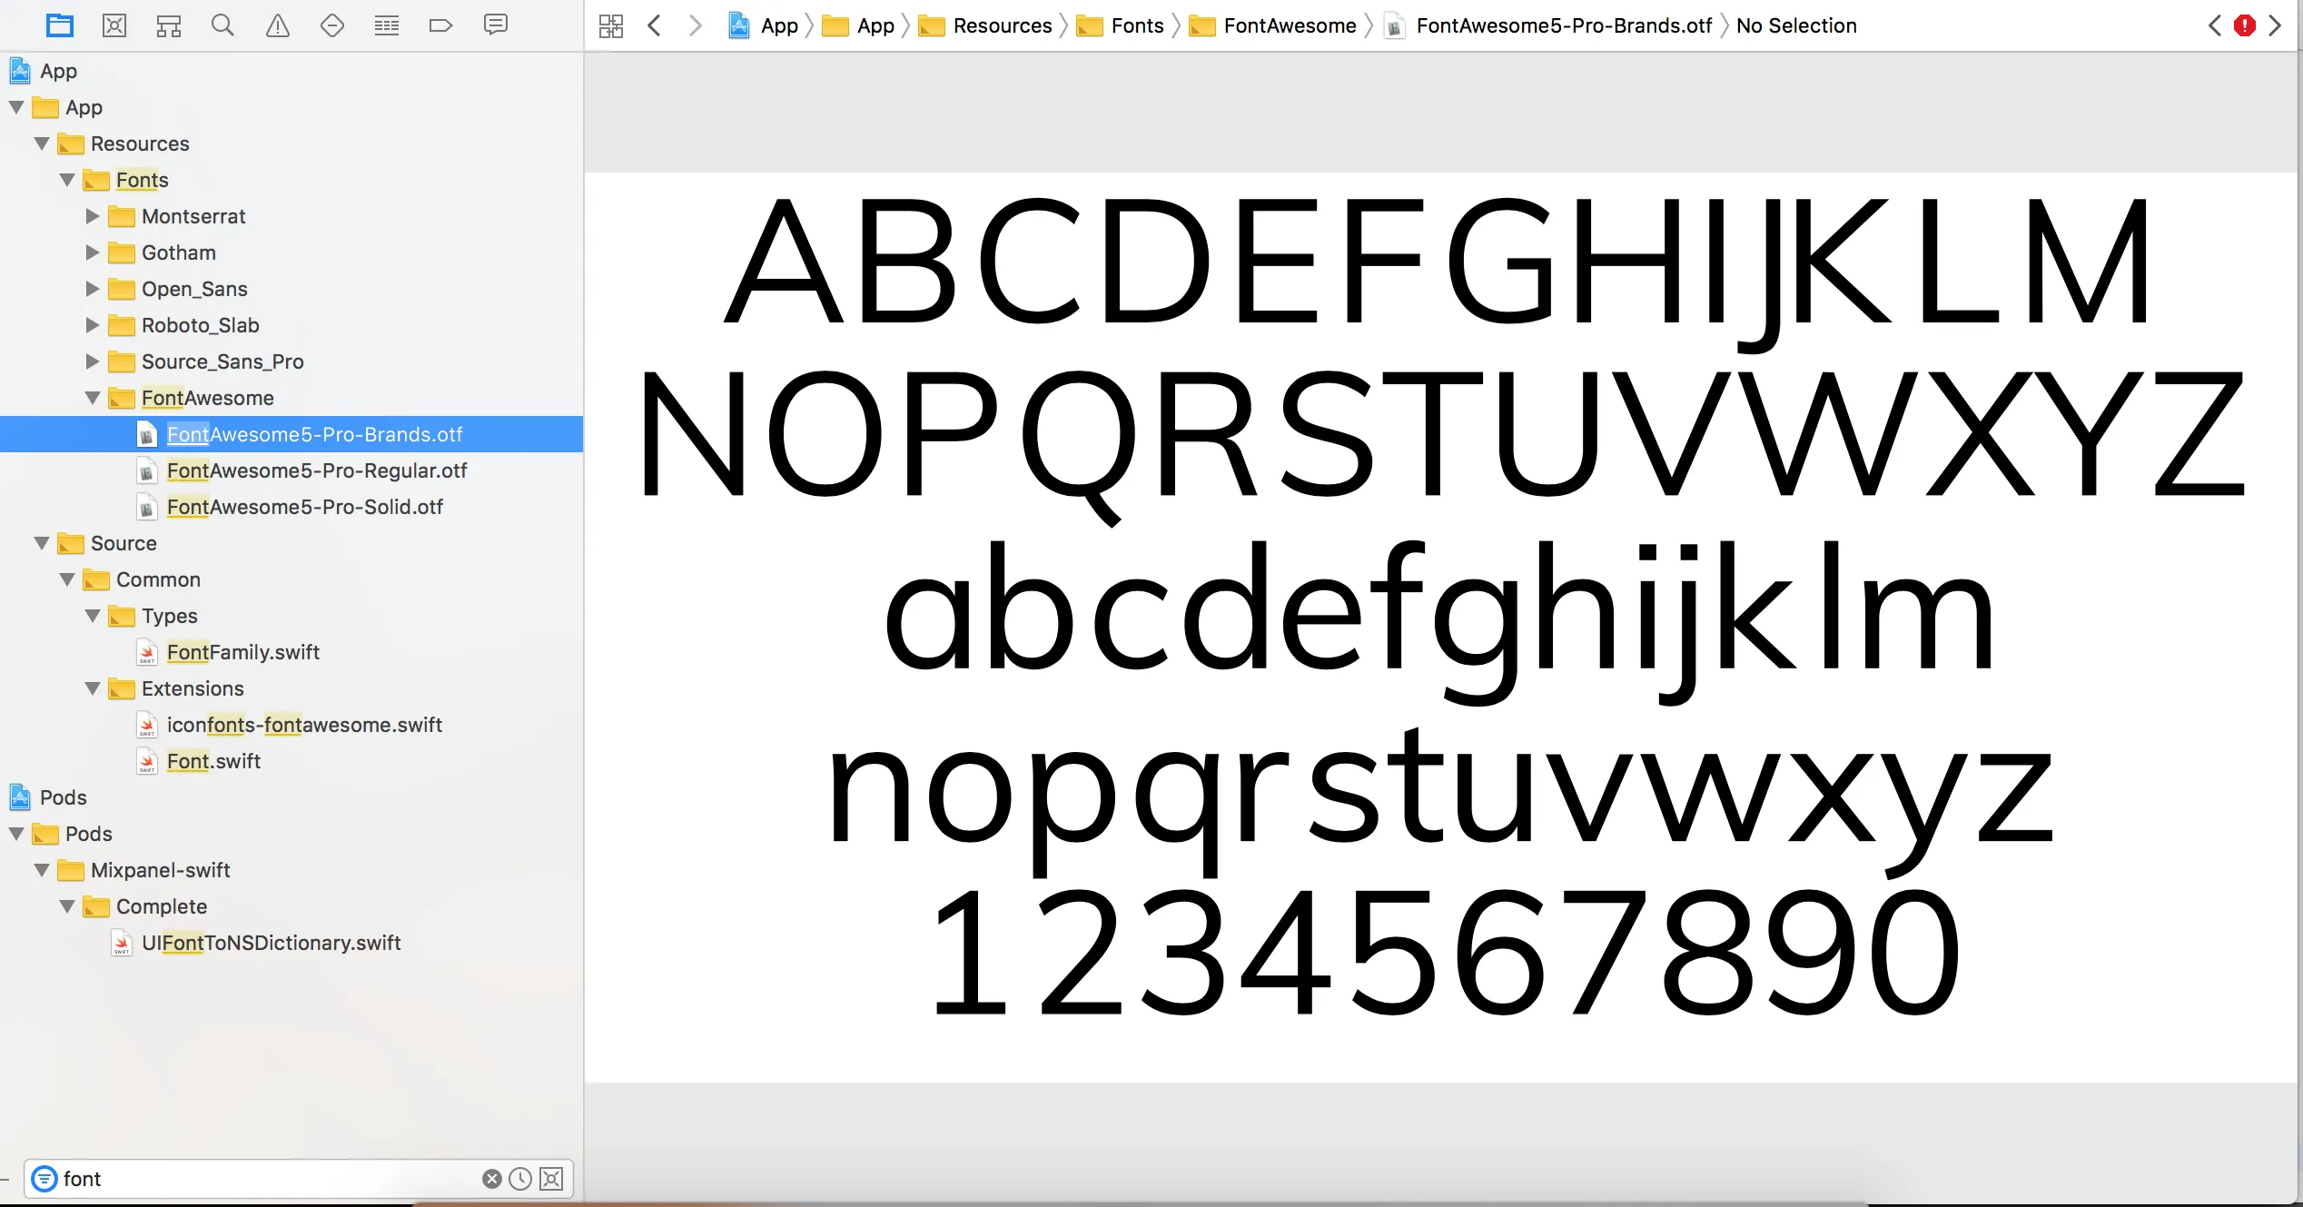Open the Project navigator tab
Viewport: 2303px width, 1207px height.
60,25
